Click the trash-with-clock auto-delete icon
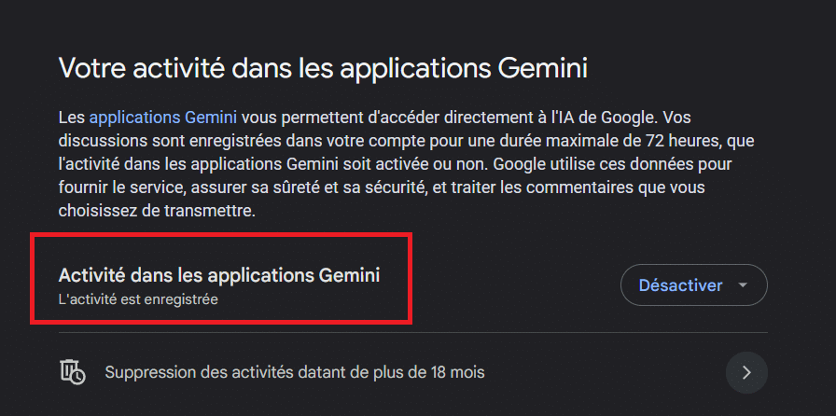The image size is (836, 416). coord(72,372)
